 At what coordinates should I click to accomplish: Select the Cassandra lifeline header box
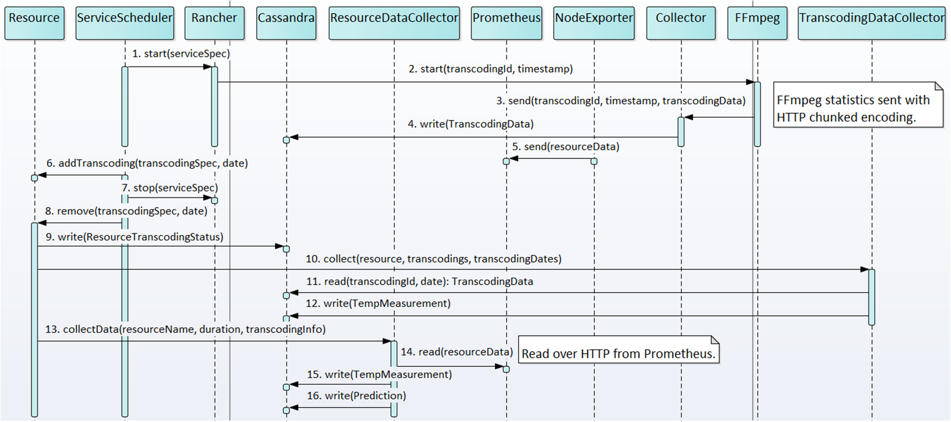(x=286, y=23)
